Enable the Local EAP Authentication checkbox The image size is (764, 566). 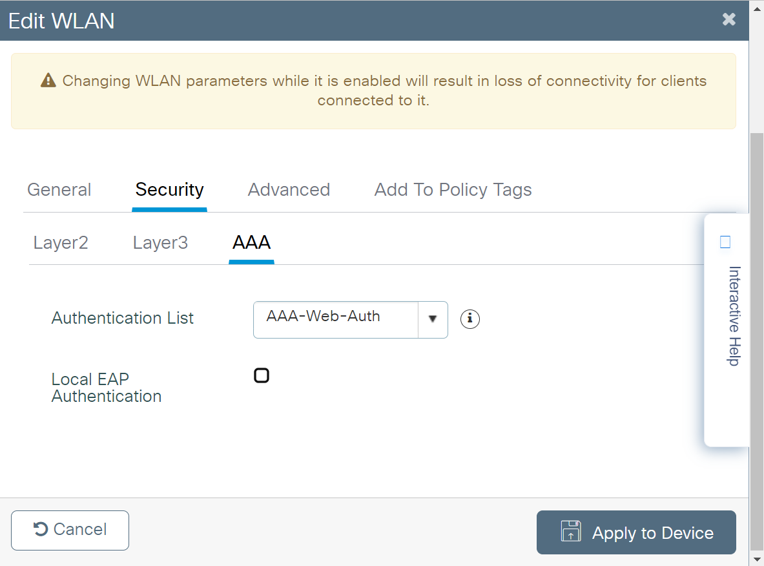(x=262, y=376)
